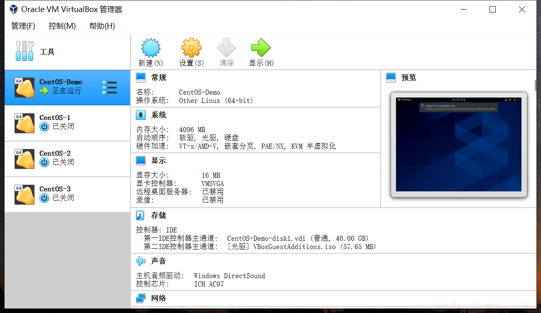Screen dimensions: 541x313
Task: Select CentOS-1 in the VM list
Action: tap(67, 123)
